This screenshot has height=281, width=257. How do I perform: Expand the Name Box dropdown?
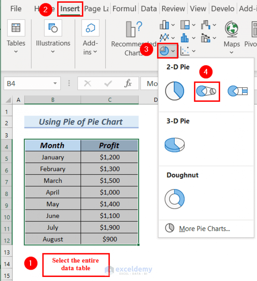click(55, 83)
